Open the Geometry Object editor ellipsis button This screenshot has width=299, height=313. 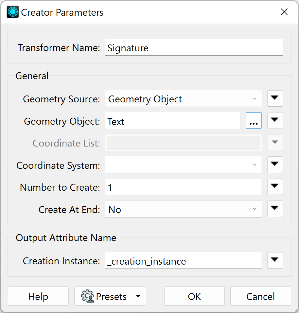click(254, 121)
